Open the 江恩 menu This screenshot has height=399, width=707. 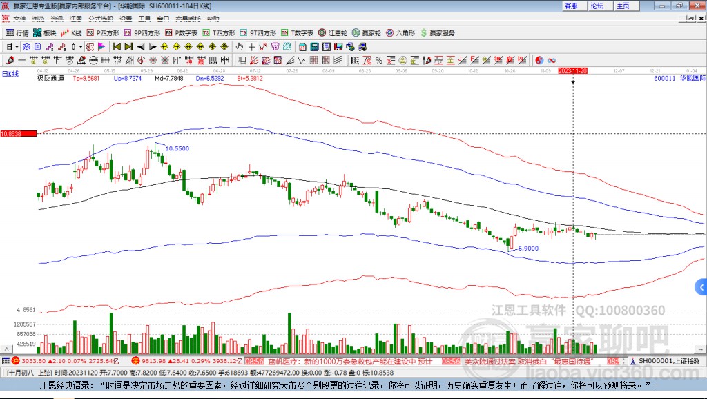pos(75,19)
